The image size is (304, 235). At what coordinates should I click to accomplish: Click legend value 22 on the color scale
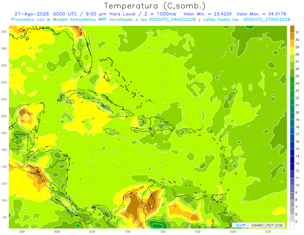pos(297,98)
